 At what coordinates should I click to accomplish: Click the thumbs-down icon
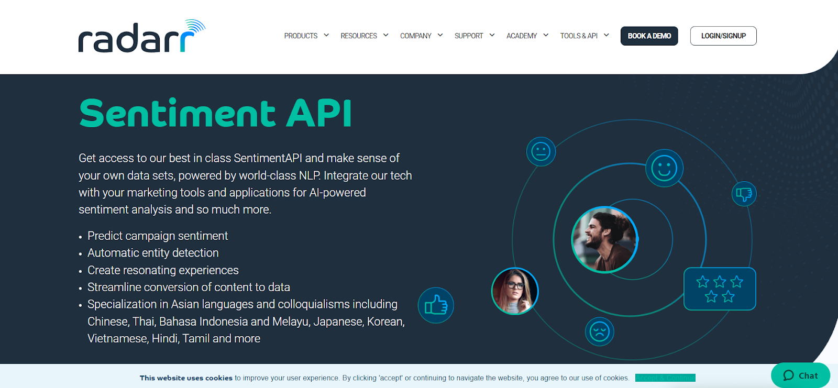point(744,194)
